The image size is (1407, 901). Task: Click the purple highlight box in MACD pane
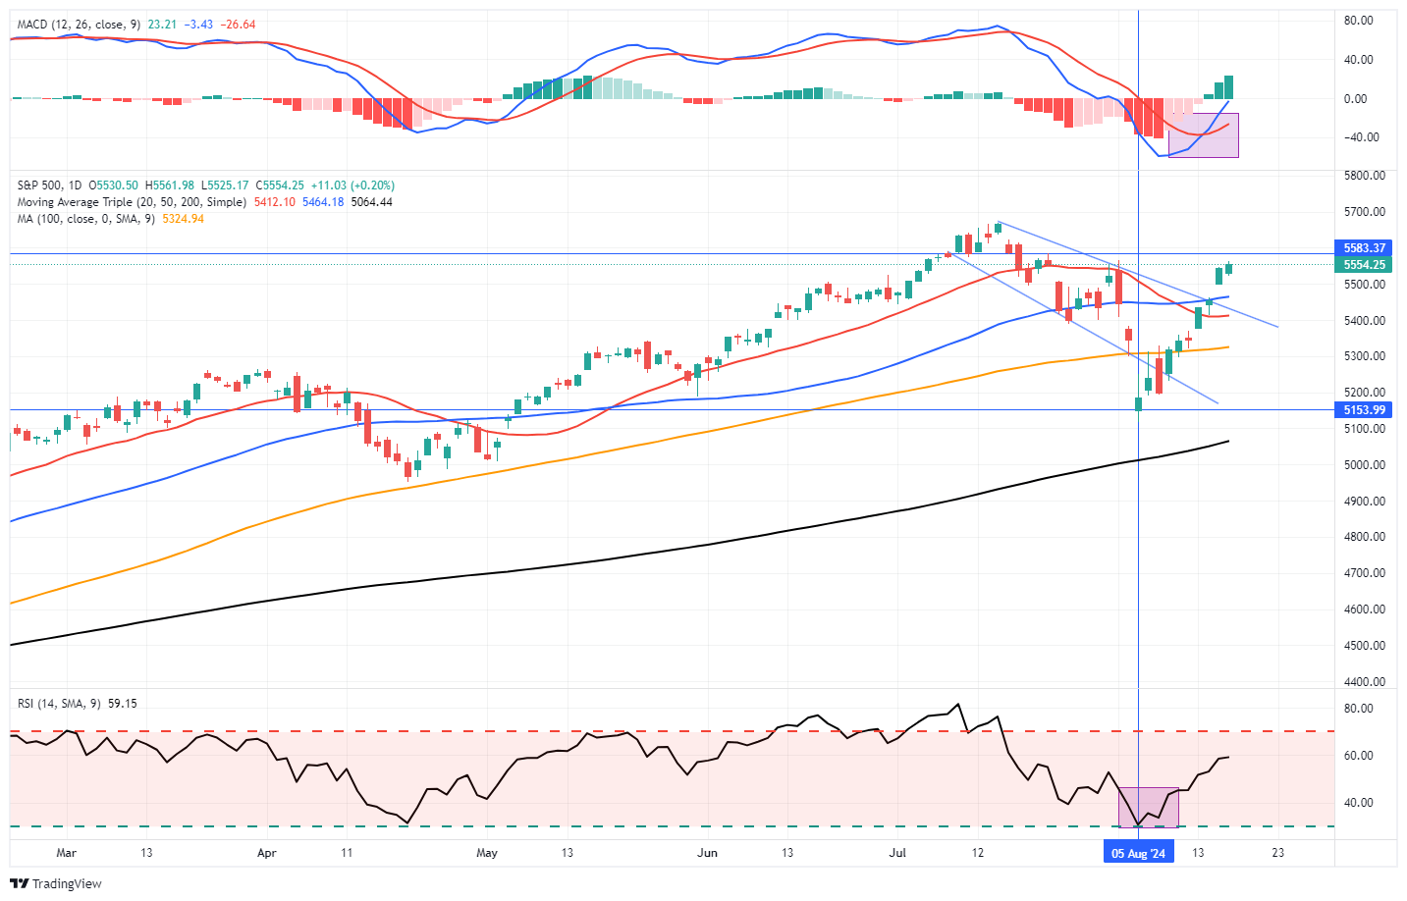pos(1203,134)
